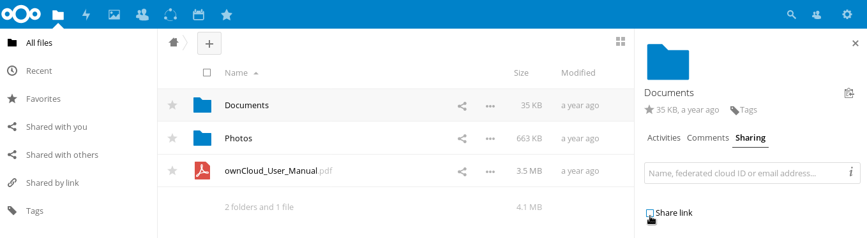Open the Contacts app icon in header

pos(142,15)
